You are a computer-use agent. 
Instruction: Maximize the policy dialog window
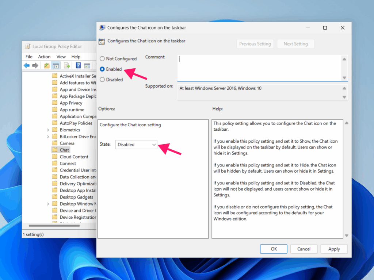click(x=325, y=28)
